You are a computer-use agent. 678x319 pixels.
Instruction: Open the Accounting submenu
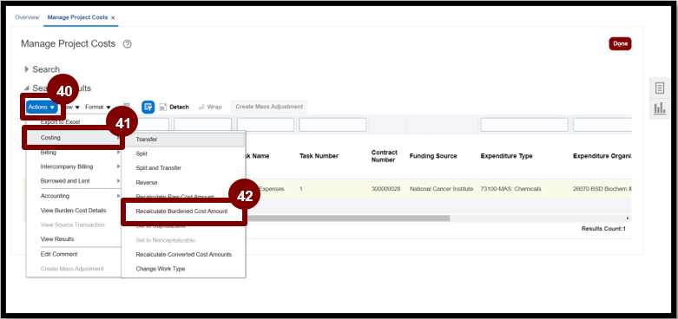[74, 196]
